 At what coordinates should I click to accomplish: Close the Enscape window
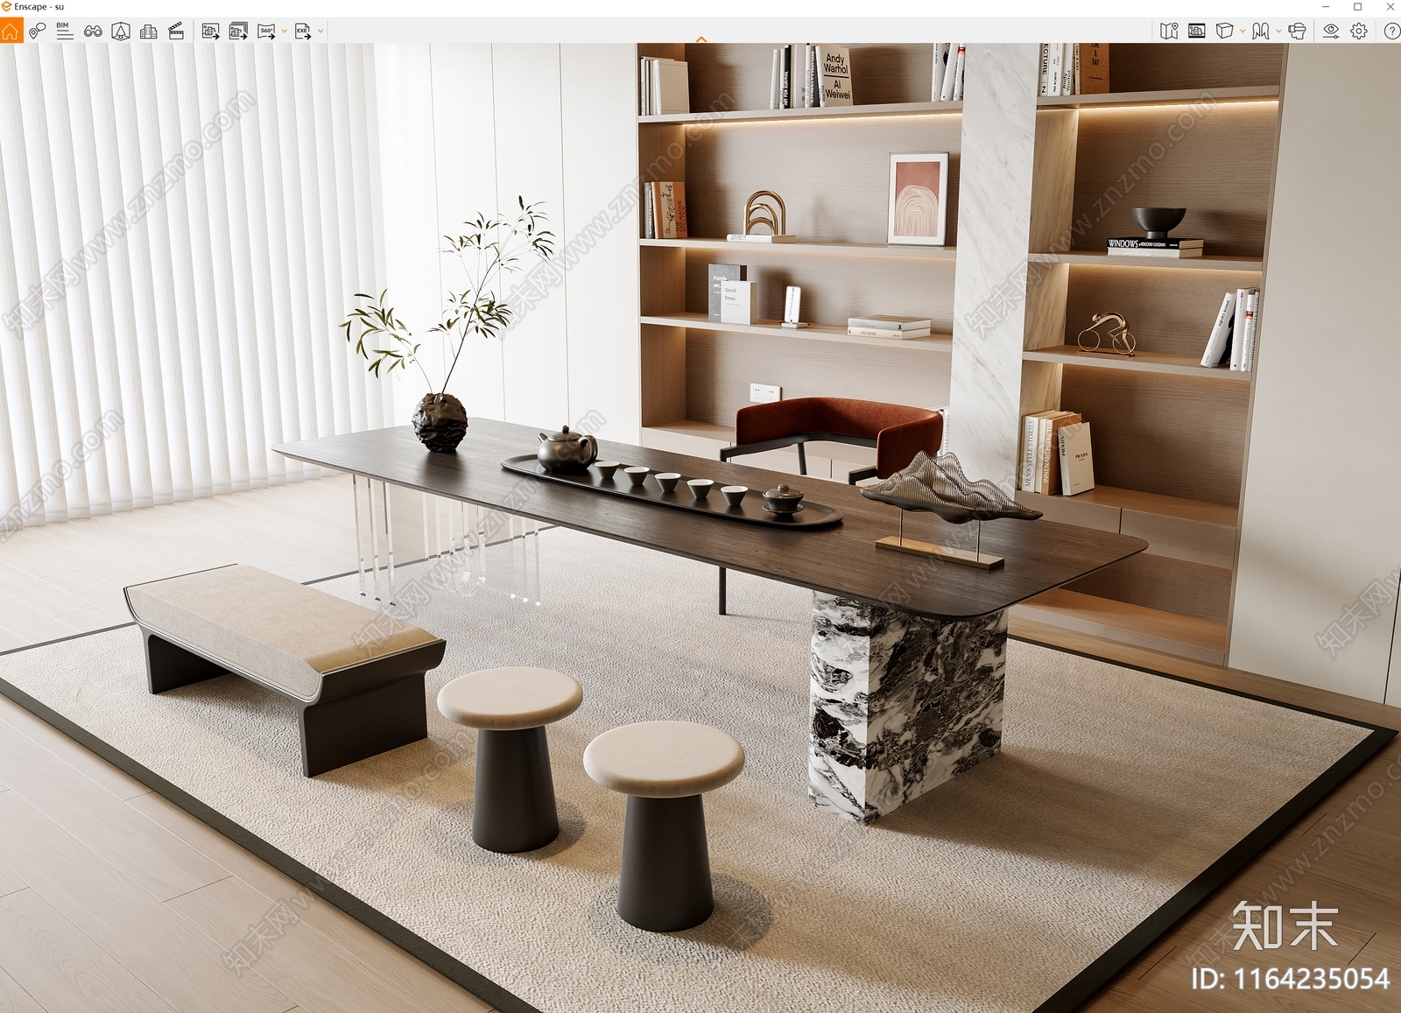1390,6
